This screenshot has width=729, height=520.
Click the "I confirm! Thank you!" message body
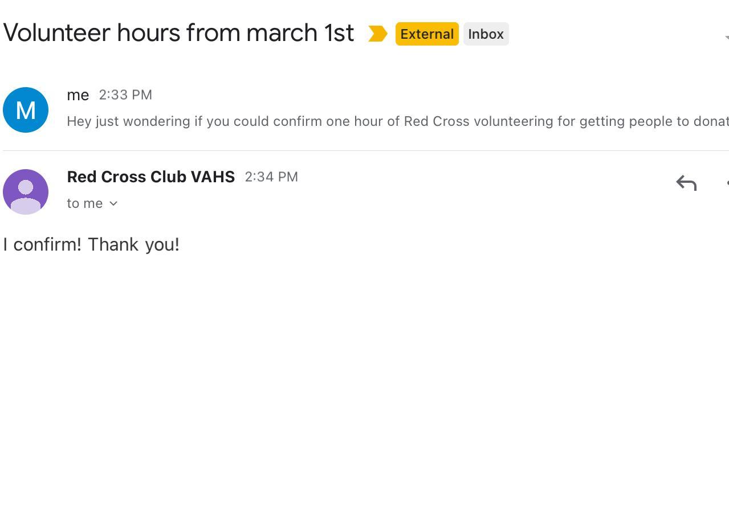[x=91, y=245]
